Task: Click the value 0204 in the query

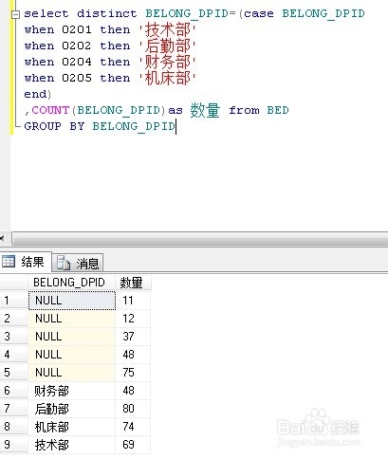Action: (x=77, y=63)
